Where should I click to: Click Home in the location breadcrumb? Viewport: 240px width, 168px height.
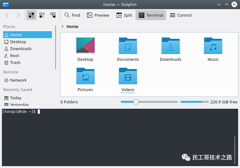pyautogui.click(x=72, y=27)
